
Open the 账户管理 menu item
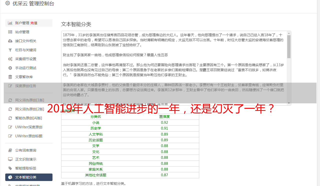click(x=29, y=23)
